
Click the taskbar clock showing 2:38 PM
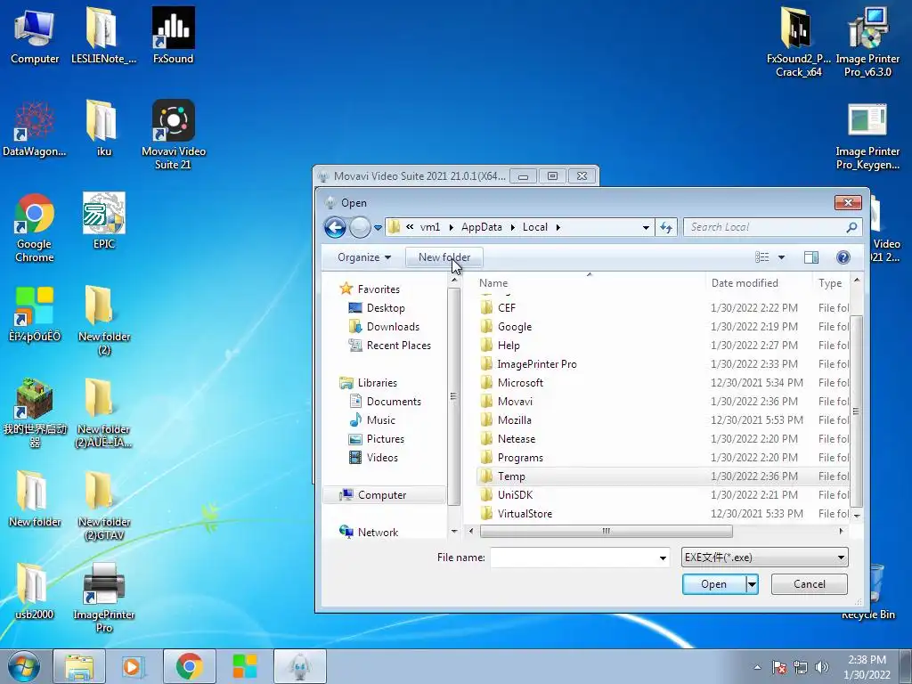click(867, 667)
